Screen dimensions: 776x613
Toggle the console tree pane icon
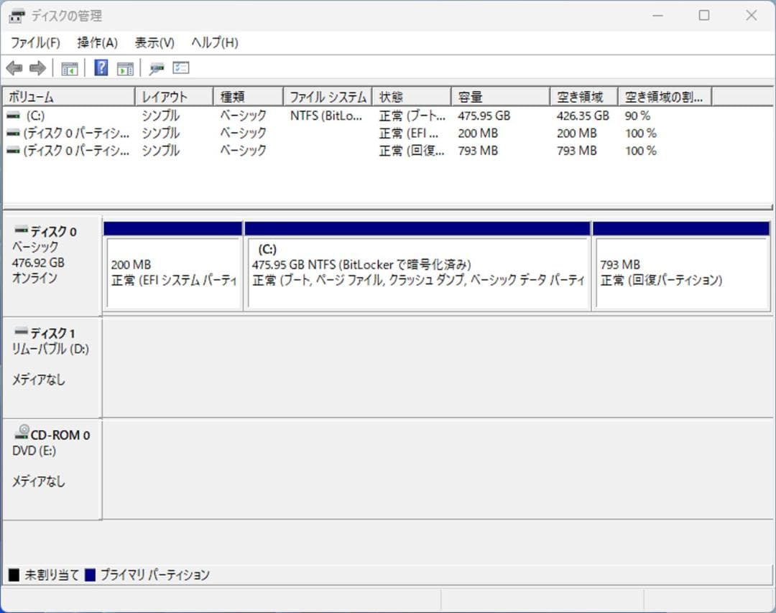click(69, 67)
